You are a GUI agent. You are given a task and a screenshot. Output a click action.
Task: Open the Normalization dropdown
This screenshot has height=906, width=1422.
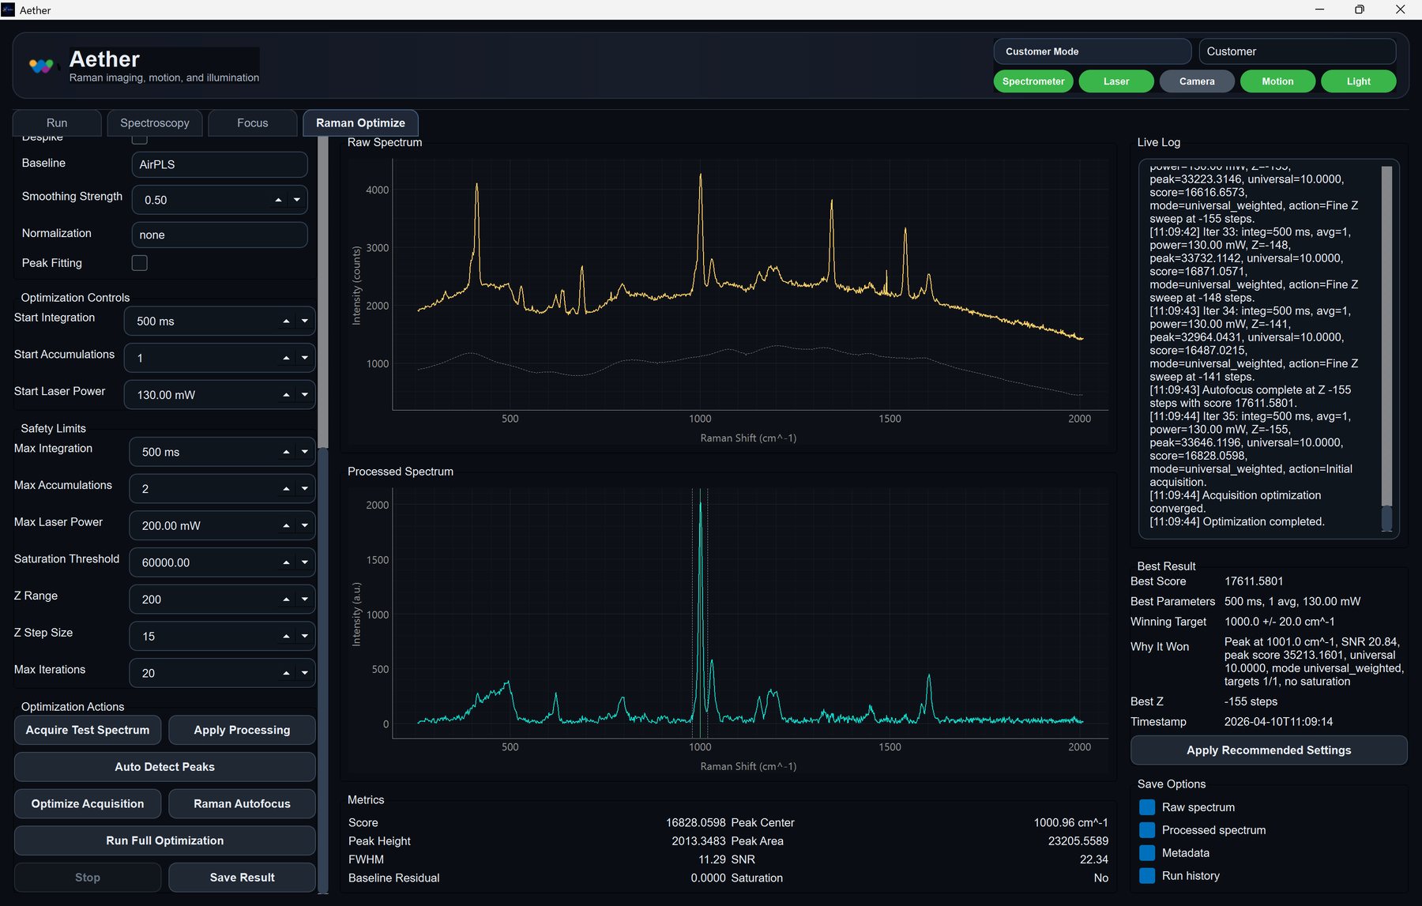(220, 235)
